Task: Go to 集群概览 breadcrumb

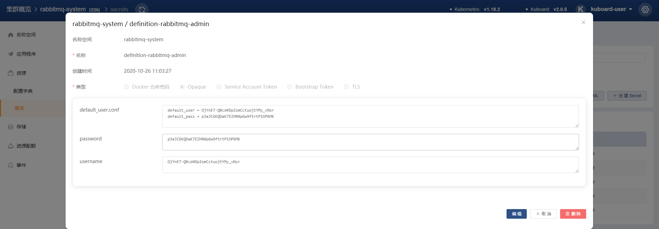Action: coord(19,9)
